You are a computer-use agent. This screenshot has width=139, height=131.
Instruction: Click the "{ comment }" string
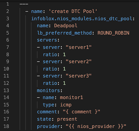click(81, 112)
